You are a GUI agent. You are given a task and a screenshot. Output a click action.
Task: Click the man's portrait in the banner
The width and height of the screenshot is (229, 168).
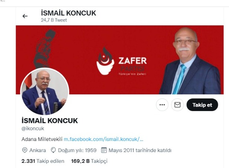coord(190,61)
